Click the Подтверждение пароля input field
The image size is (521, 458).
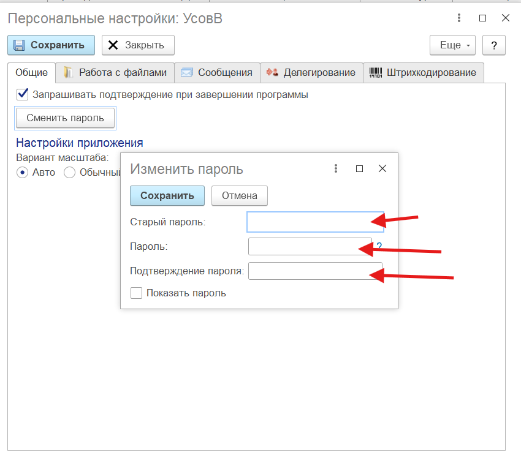click(x=315, y=271)
